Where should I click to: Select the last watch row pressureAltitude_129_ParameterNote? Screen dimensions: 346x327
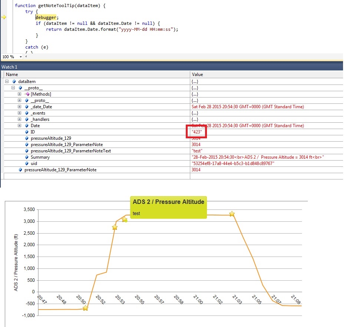click(60, 170)
